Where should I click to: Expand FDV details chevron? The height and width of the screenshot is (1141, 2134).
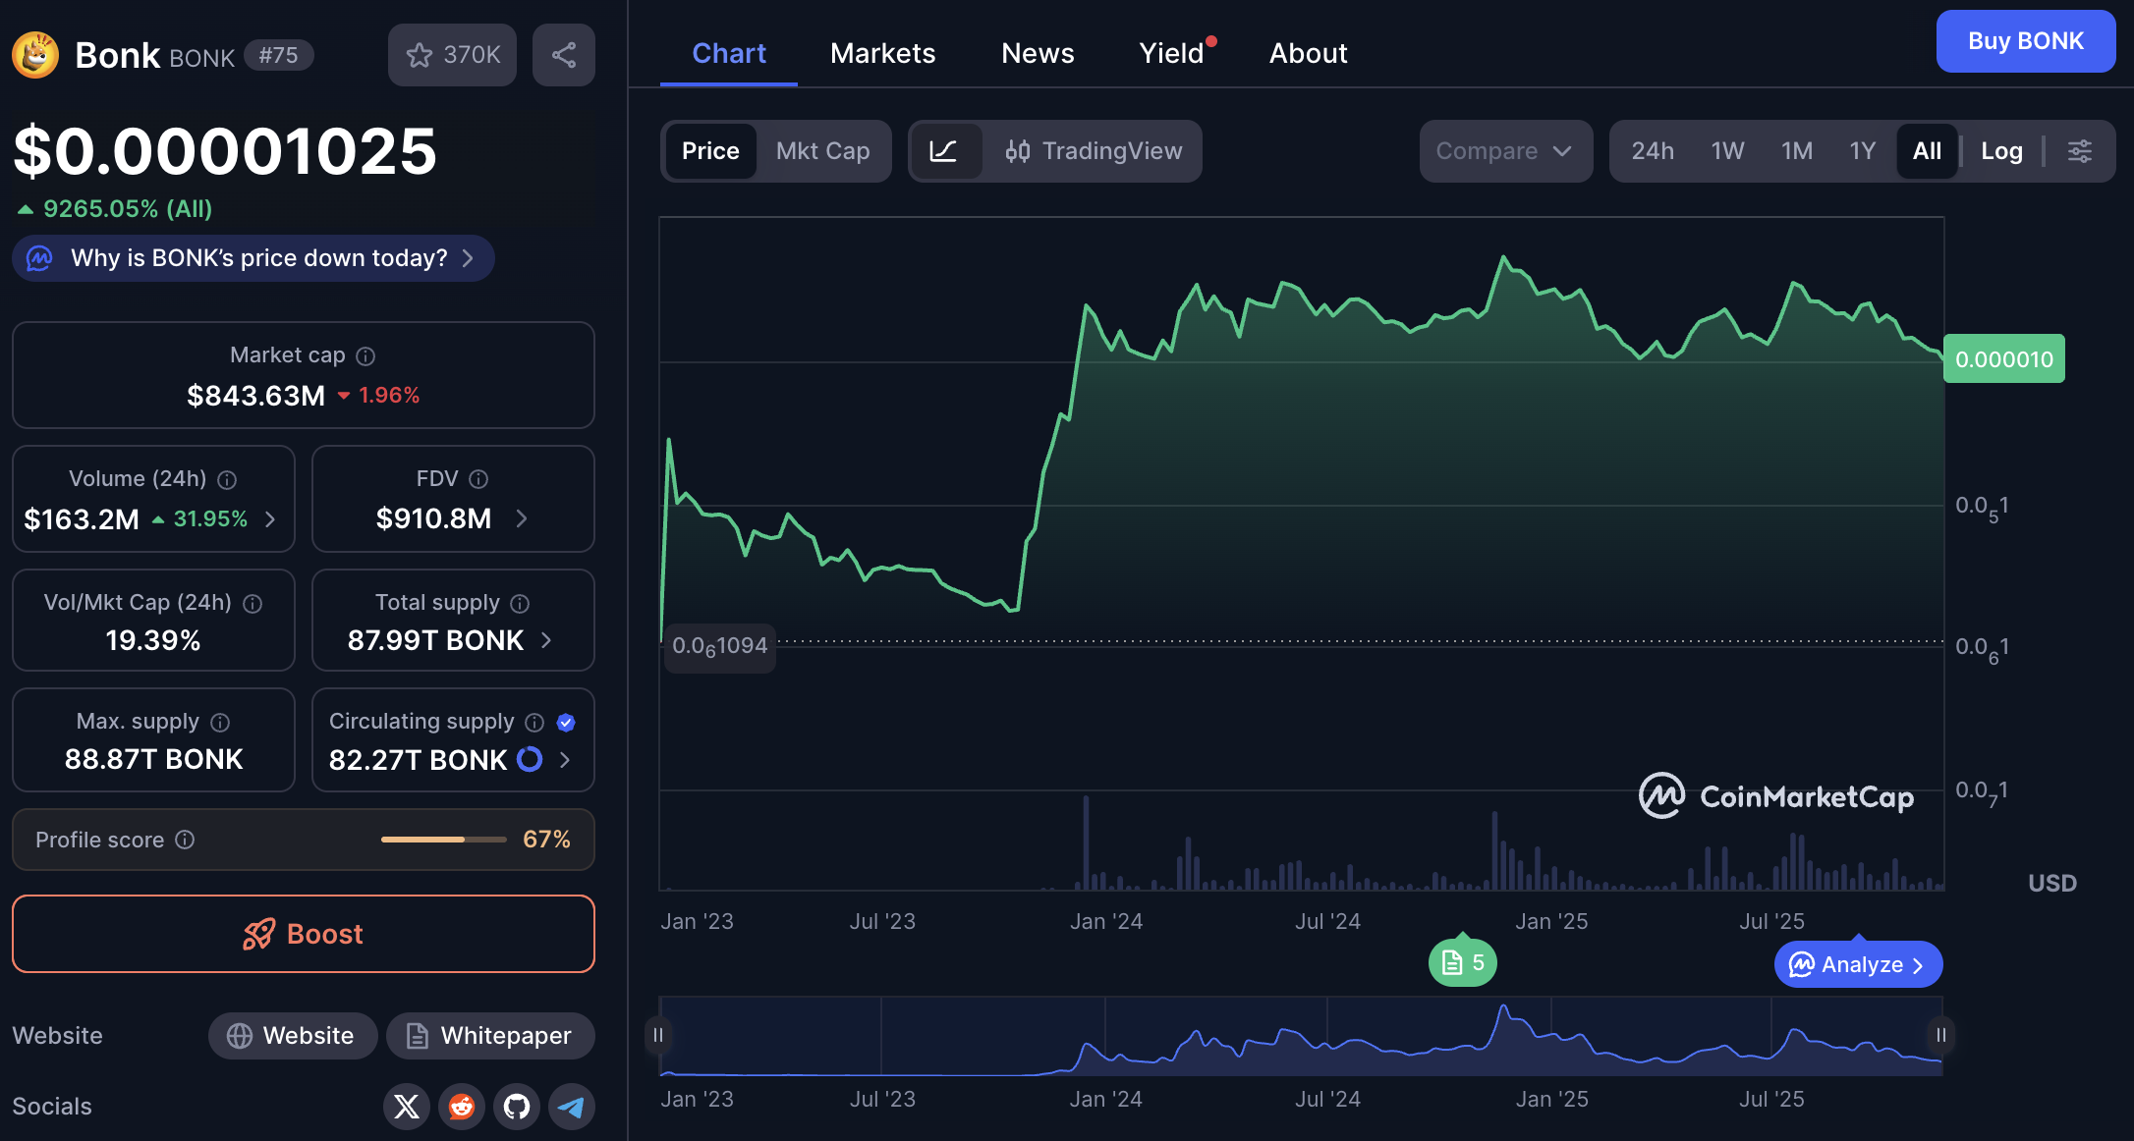pyautogui.click(x=522, y=518)
